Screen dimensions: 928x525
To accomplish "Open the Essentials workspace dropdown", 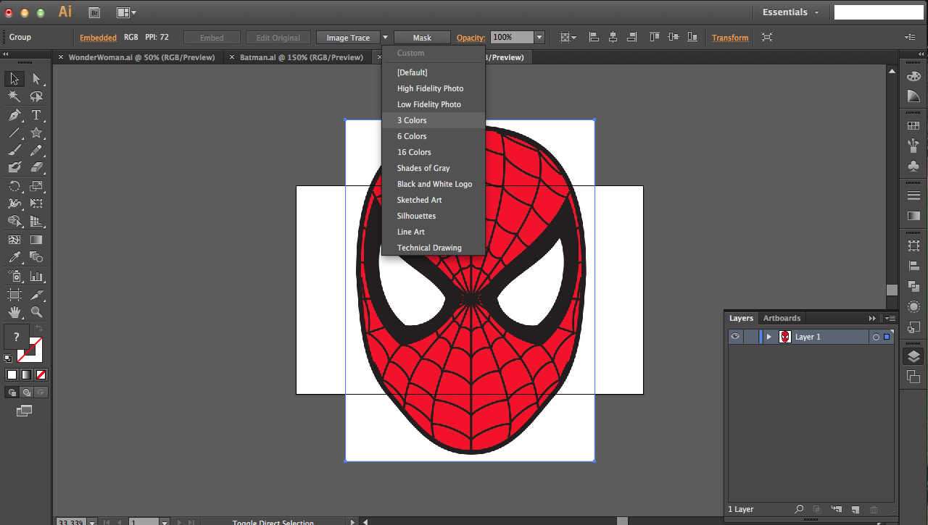I will pos(790,12).
